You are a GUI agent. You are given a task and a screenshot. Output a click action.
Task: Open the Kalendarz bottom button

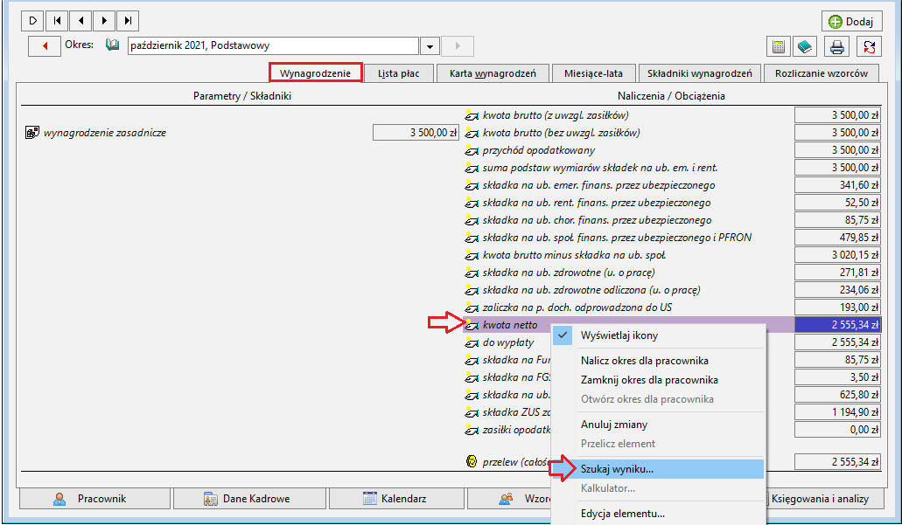coord(395,499)
